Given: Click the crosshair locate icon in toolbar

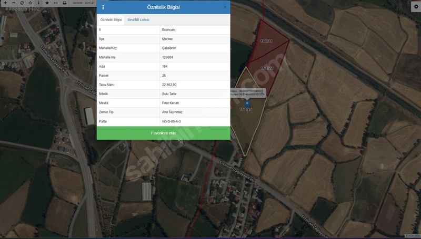Looking at the screenshot, I should (31, 3).
